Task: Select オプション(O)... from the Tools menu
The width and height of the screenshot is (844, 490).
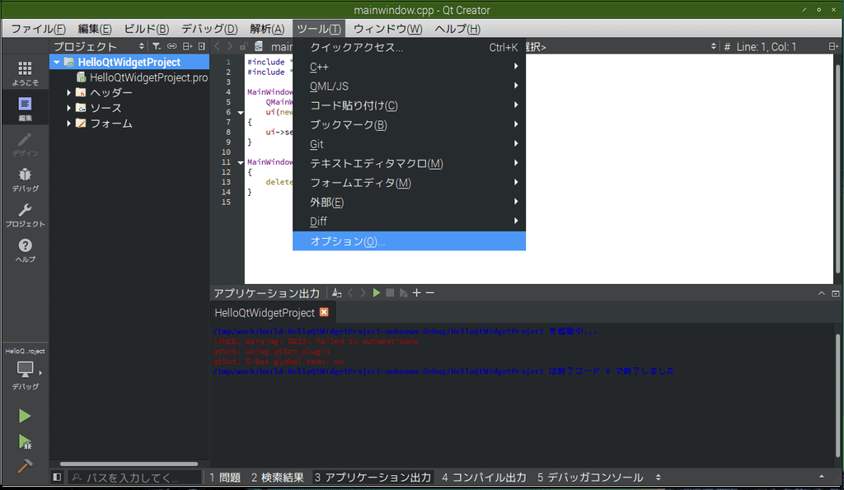Action: pyautogui.click(x=409, y=241)
